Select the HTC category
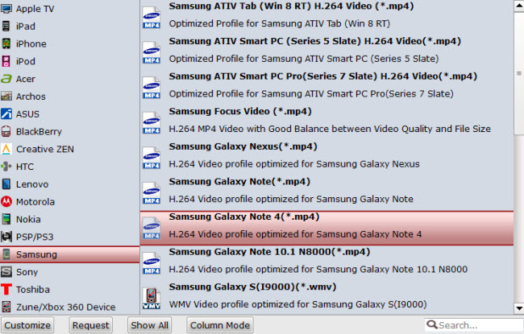 pos(69,167)
